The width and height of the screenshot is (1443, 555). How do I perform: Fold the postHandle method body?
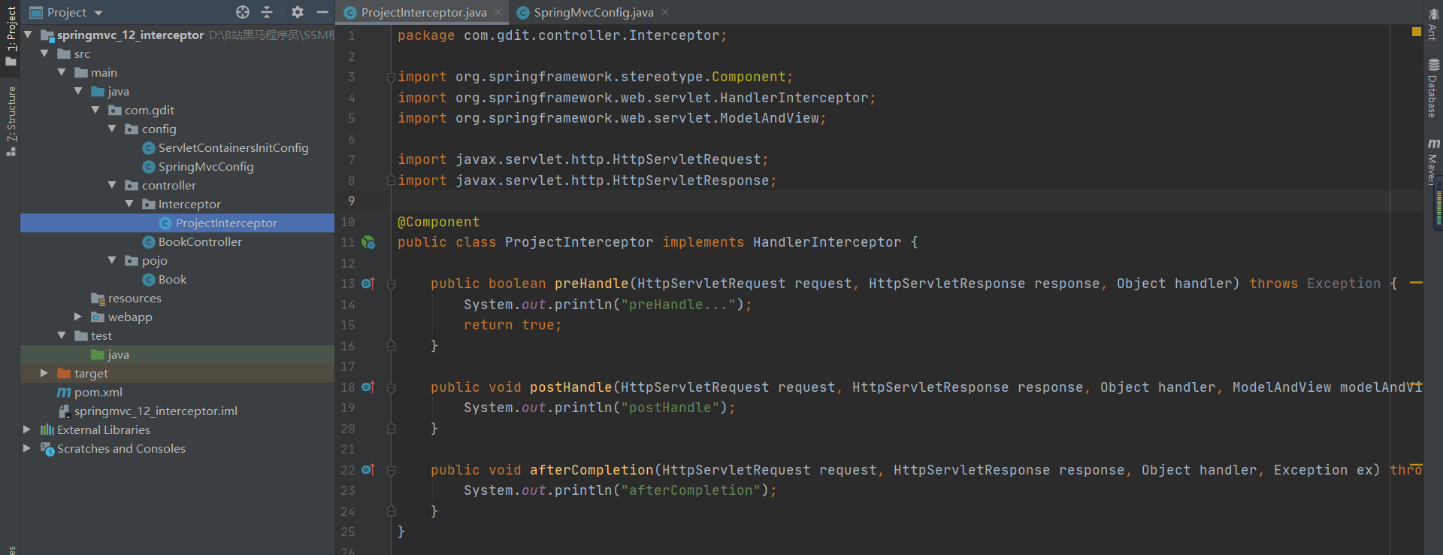coord(391,387)
